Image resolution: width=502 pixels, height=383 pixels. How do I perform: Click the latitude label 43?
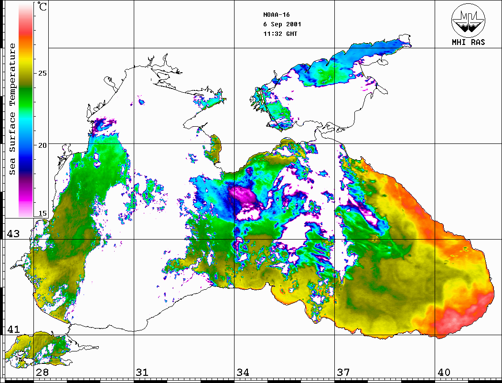pyautogui.click(x=13, y=234)
